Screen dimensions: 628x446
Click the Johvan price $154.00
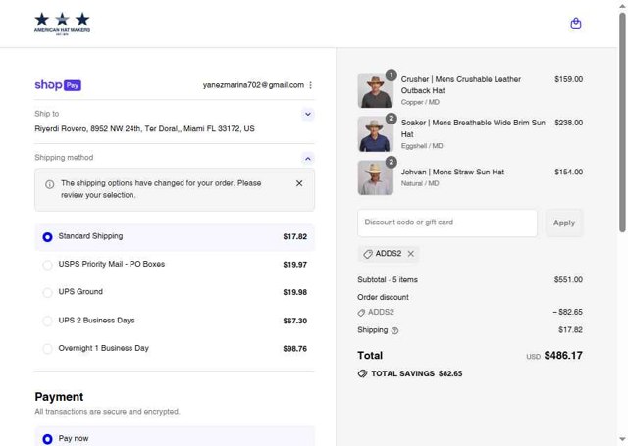(x=568, y=172)
